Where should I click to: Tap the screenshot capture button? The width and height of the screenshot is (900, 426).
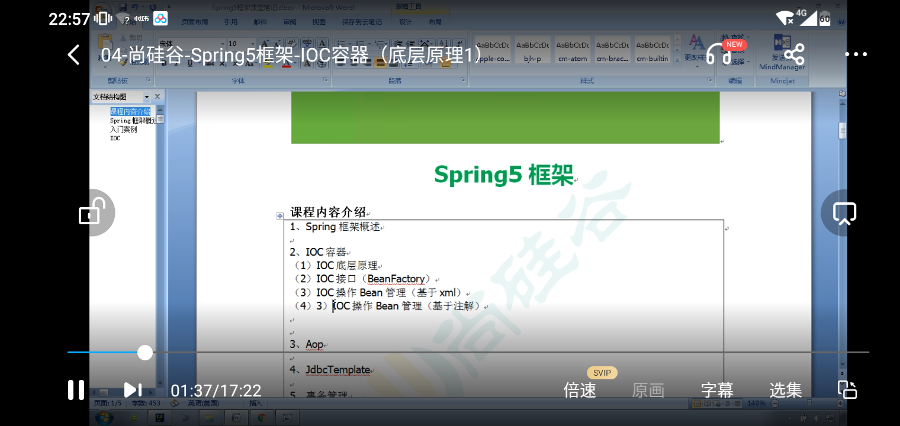click(x=844, y=213)
